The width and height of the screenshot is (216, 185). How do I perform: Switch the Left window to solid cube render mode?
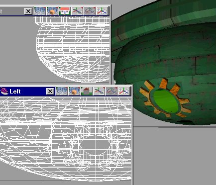74,91
